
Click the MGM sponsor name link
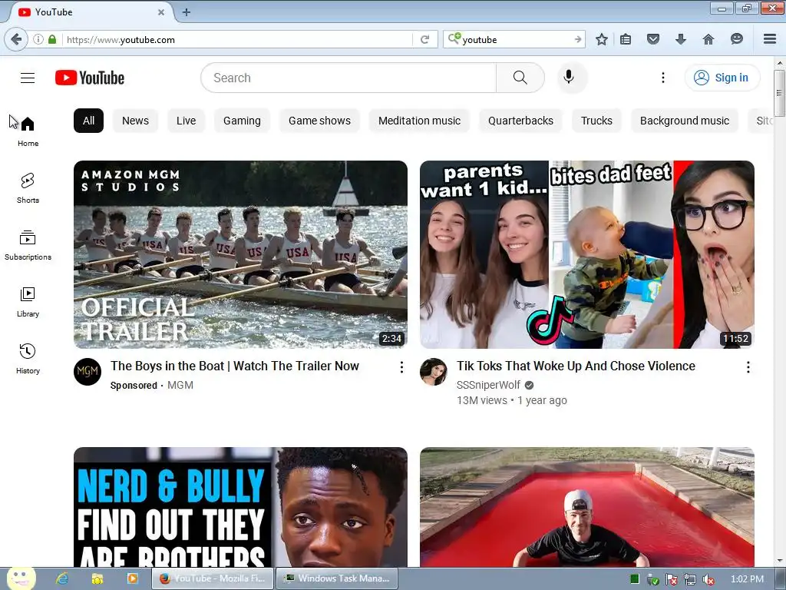coord(180,385)
